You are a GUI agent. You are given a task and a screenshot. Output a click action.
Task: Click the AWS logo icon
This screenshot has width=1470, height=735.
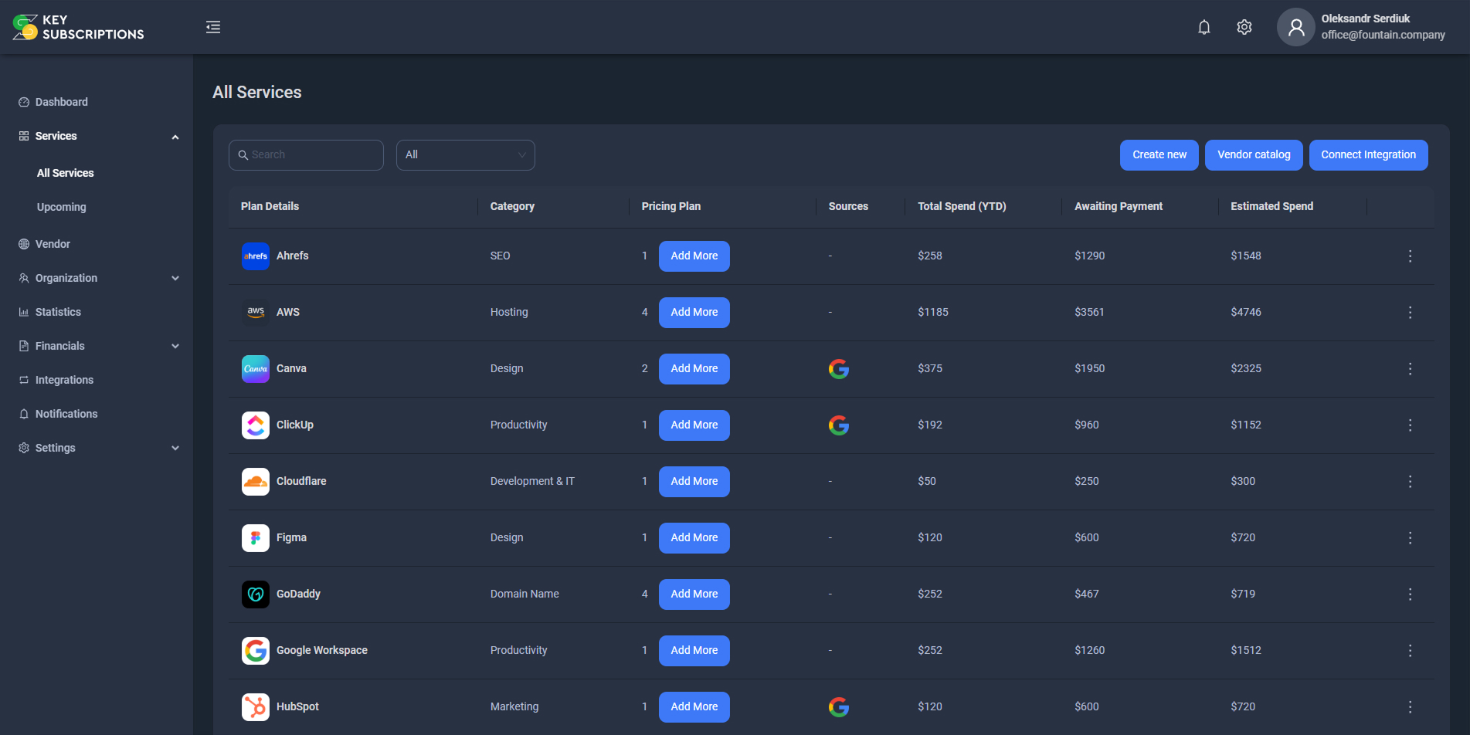(x=256, y=313)
